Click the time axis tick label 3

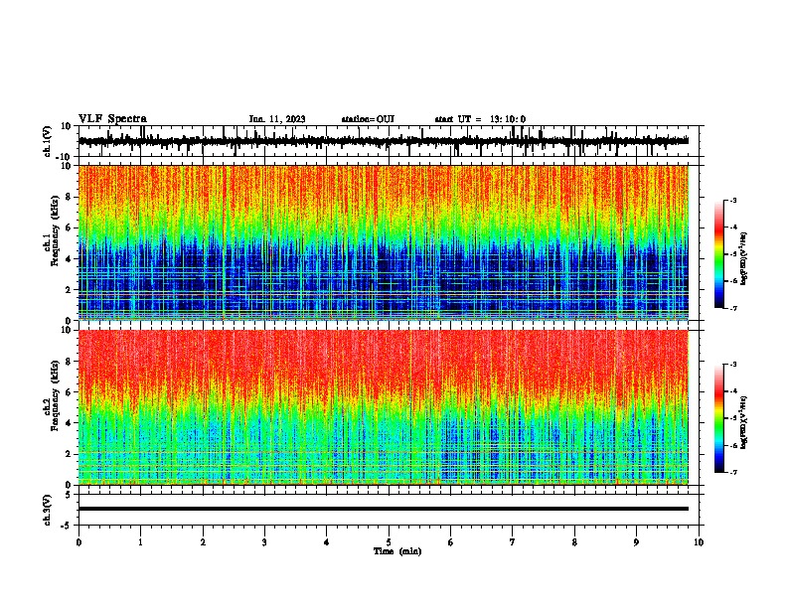(x=264, y=542)
